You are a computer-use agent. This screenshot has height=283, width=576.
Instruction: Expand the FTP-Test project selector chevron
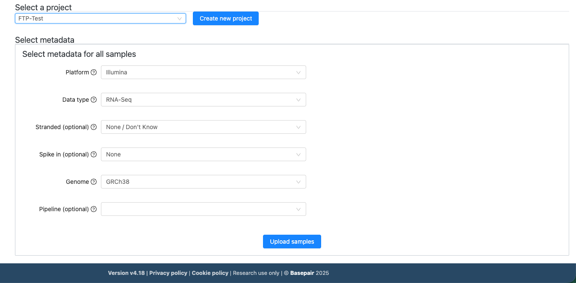tap(179, 18)
